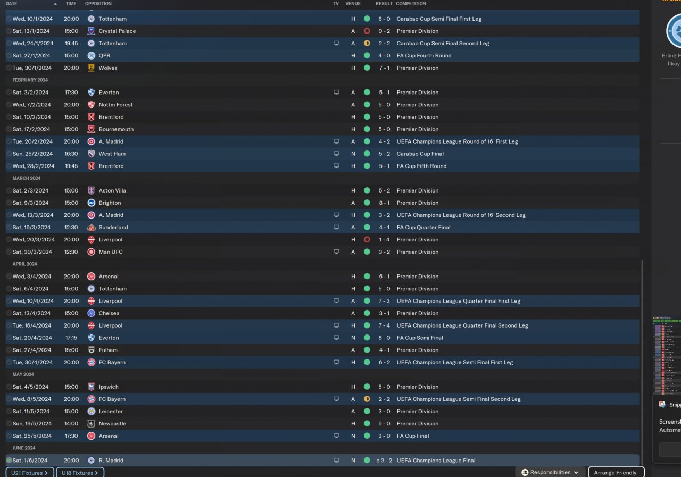
Task: Toggle the circle marker beside Sun, 25/2/2024
Action: click(x=9, y=154)
